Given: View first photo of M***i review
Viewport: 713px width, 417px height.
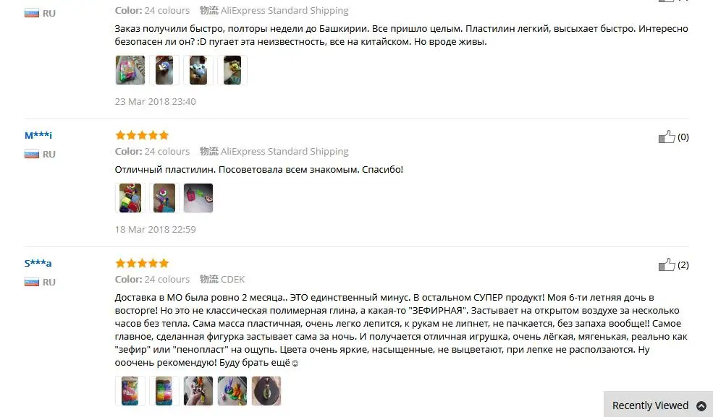Looking at the screenshot, I should [130, 198].
